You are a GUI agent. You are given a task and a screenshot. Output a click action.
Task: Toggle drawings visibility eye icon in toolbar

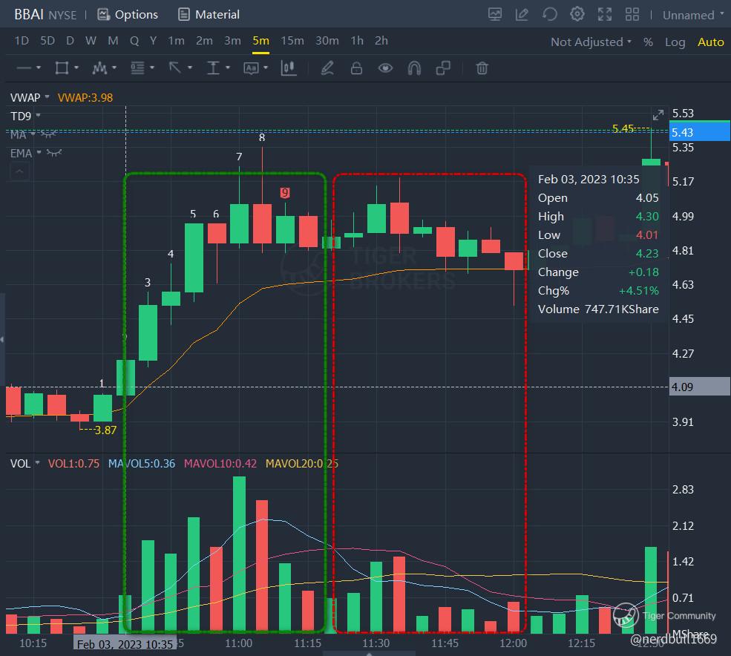385,68
